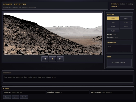Click the ACTIONS heading

tap(111, 15)
